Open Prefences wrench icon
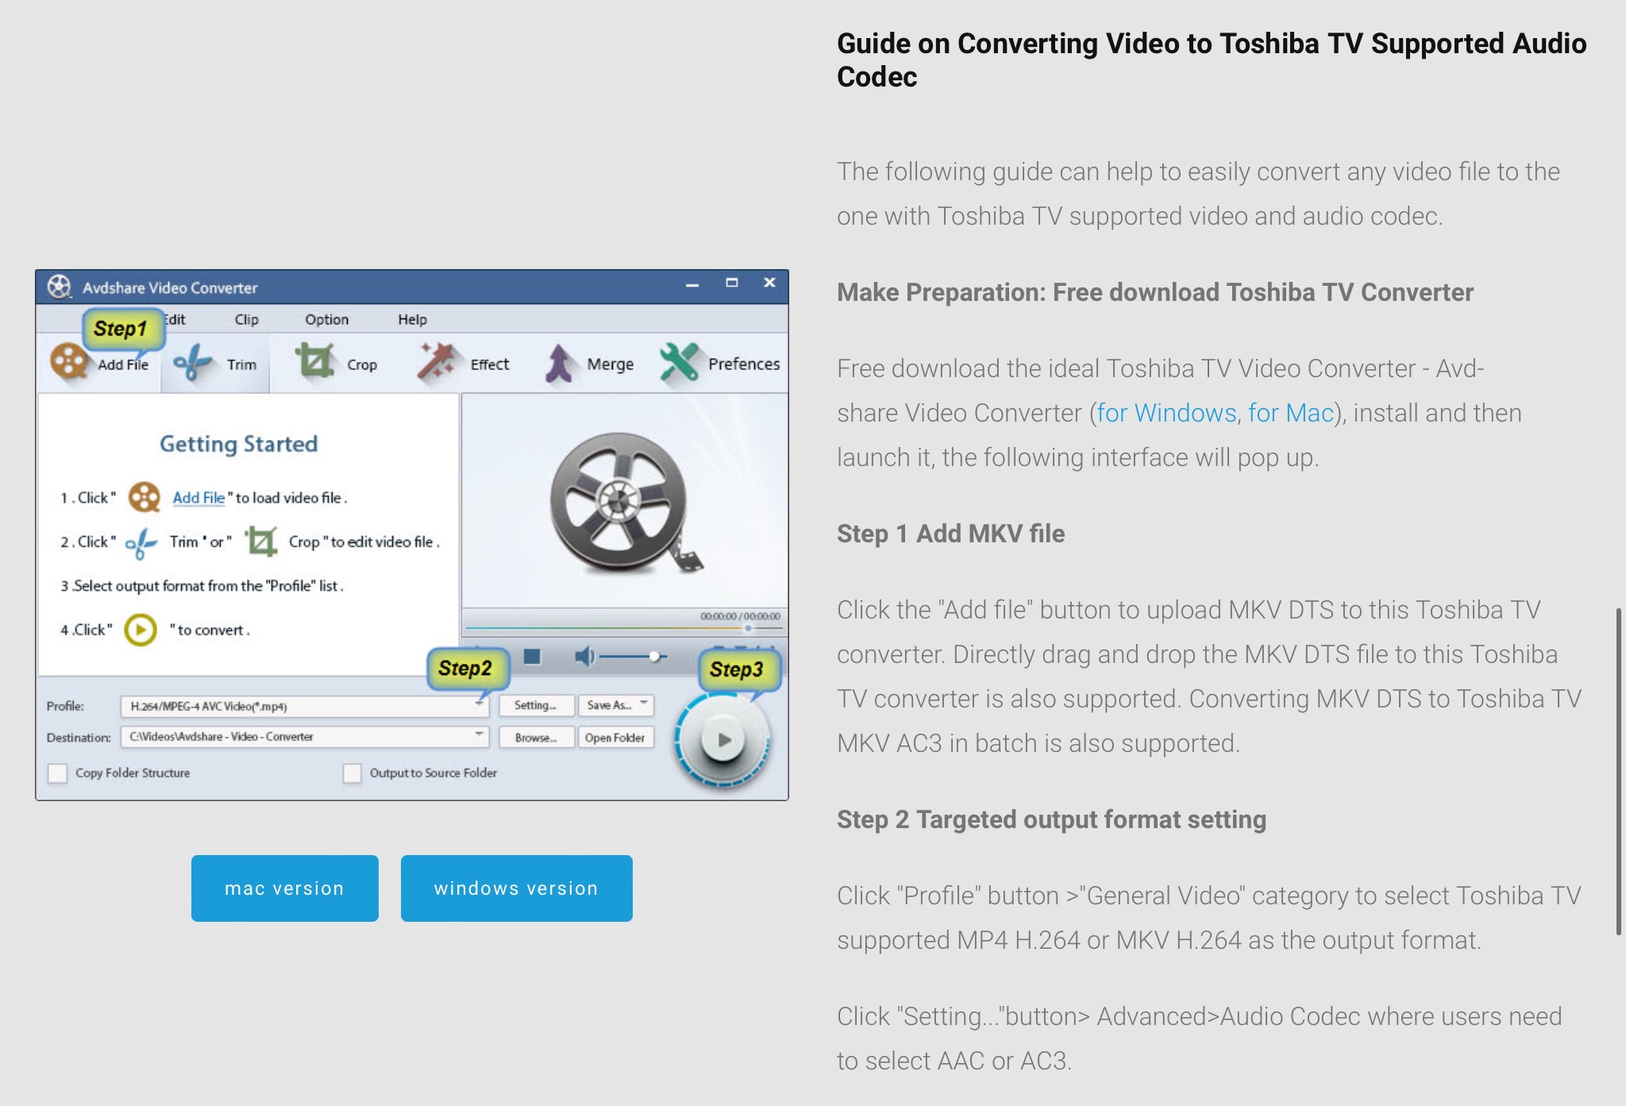This screenshot has width=1626, height=1106. 679,362
